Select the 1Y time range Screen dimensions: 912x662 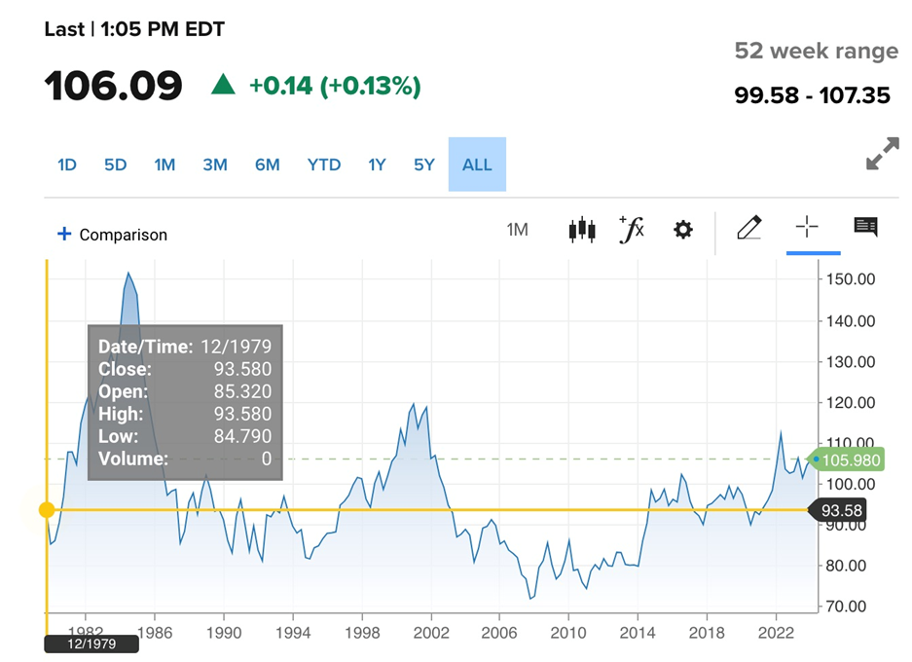coord(377,165)
